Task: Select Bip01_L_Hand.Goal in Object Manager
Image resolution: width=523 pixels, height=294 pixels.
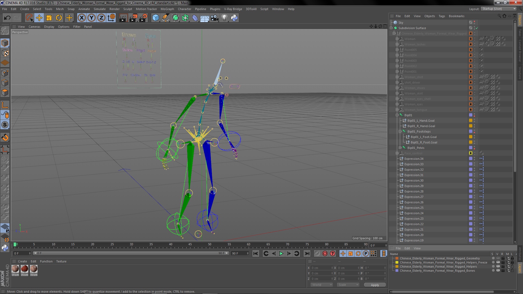Action: pyautogui.click(x=421, y=121)
